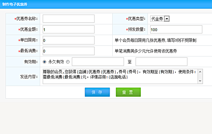
Task: Select the 单日限用 input field
Action: click(x=68, y=40)
